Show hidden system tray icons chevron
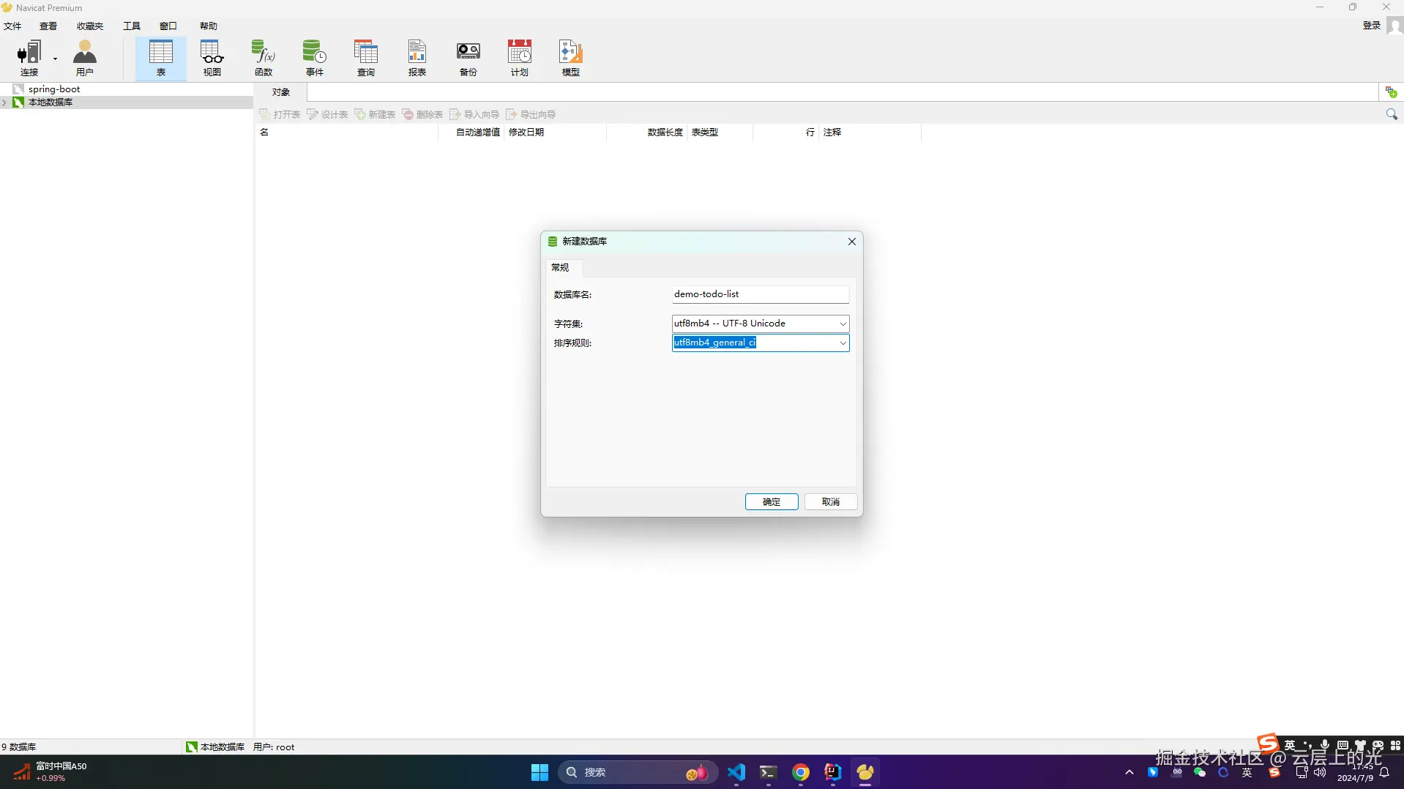 point(1129,772)
